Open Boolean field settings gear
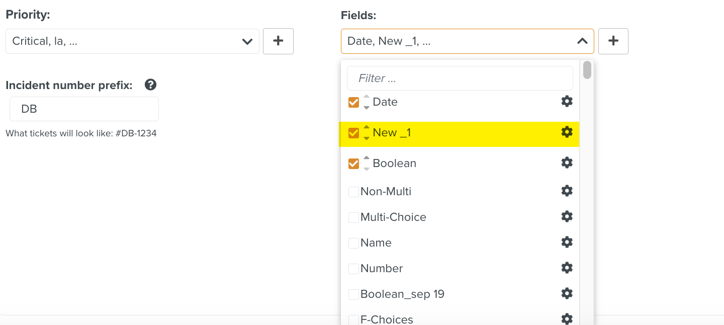Image resolution: width=724 pixels, height=325 pixels. pyautogui.click(x=567, y=162)
